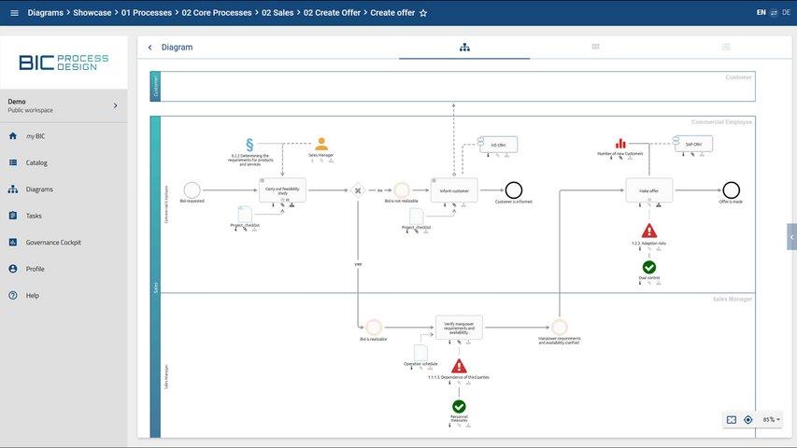Switch to the matrix grid view tab

click(x=595, y=47)
